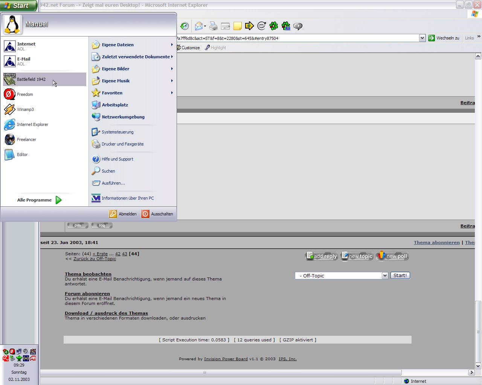The width and height of the screenshot is (482, 385).
Task: Open Netzwerkumgebung from the Start menu
Action: [x=133, y=117]
